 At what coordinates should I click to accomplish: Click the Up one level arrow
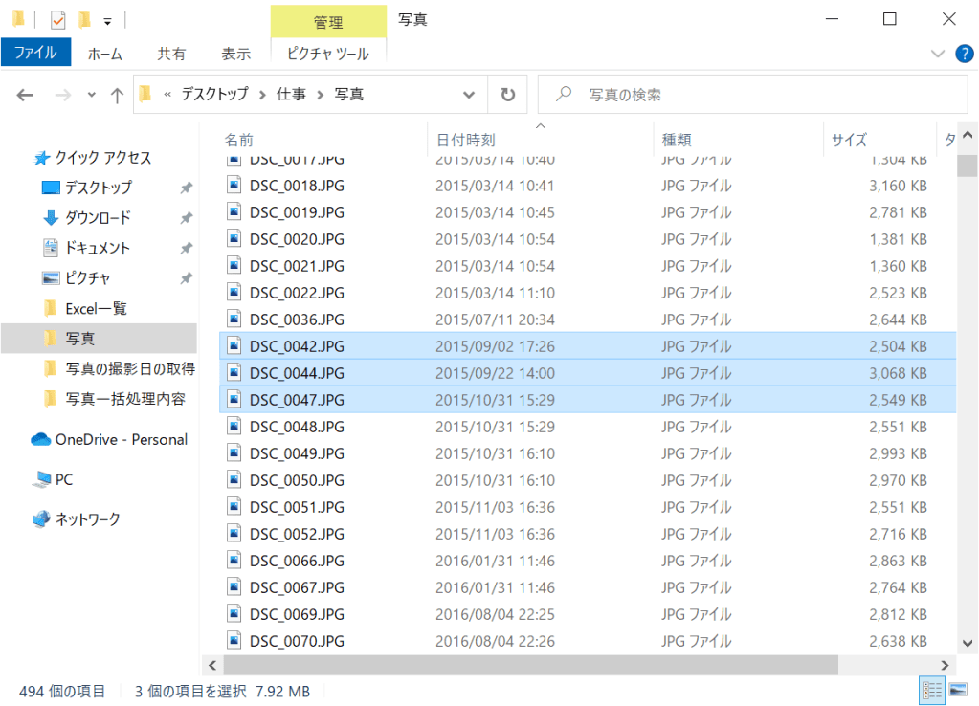click(x=117, y=95)
